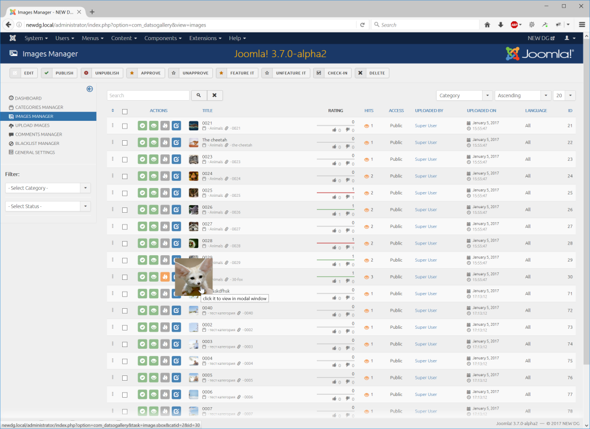The image size is (590, 429).
Task: Click the ordering sort arrows column header
Action: (113, 111)
